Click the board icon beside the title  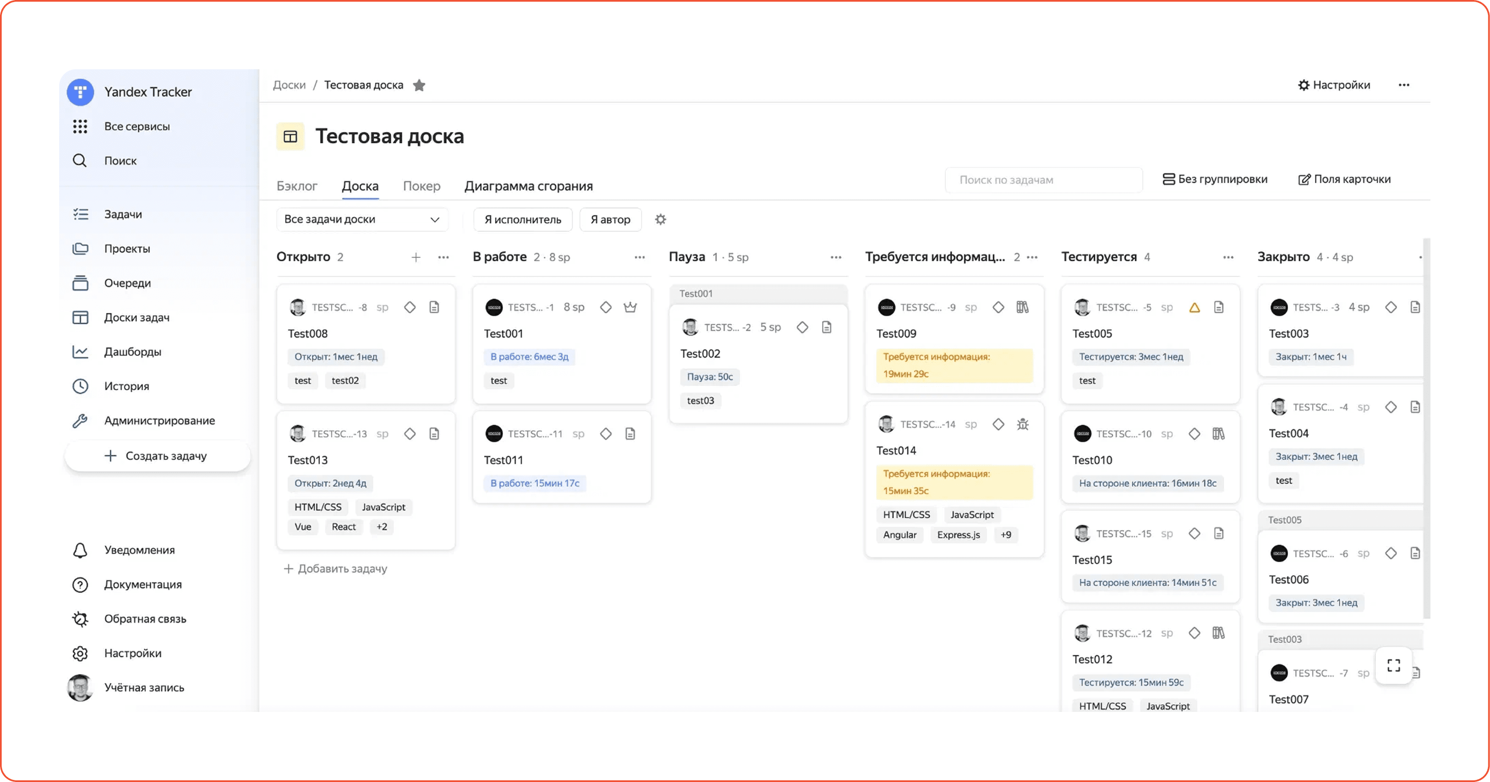290,136
